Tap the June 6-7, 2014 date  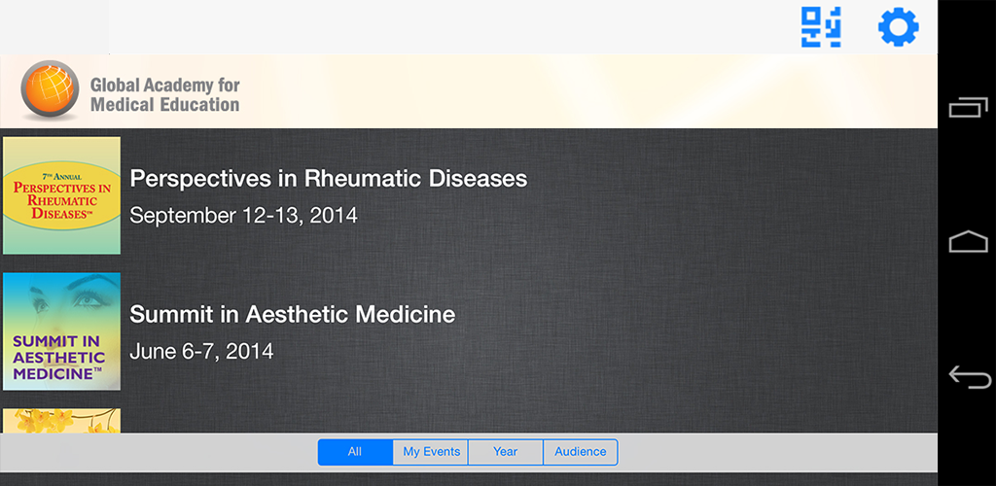tap(201, 352)
